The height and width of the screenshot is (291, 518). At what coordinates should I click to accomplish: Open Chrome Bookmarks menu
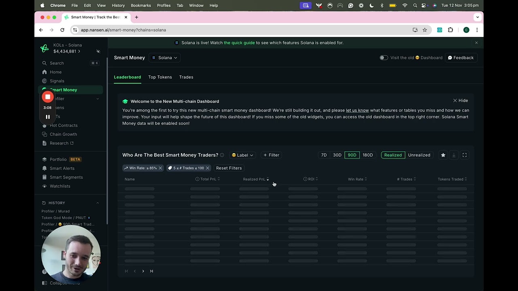(x=141, y=5)
